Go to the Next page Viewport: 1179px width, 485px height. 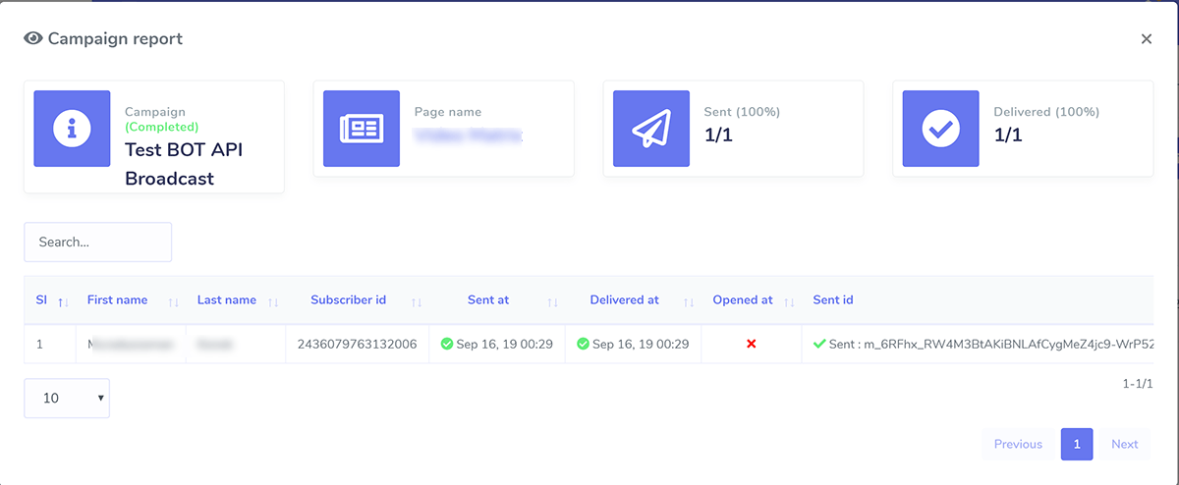(1124, 445)
